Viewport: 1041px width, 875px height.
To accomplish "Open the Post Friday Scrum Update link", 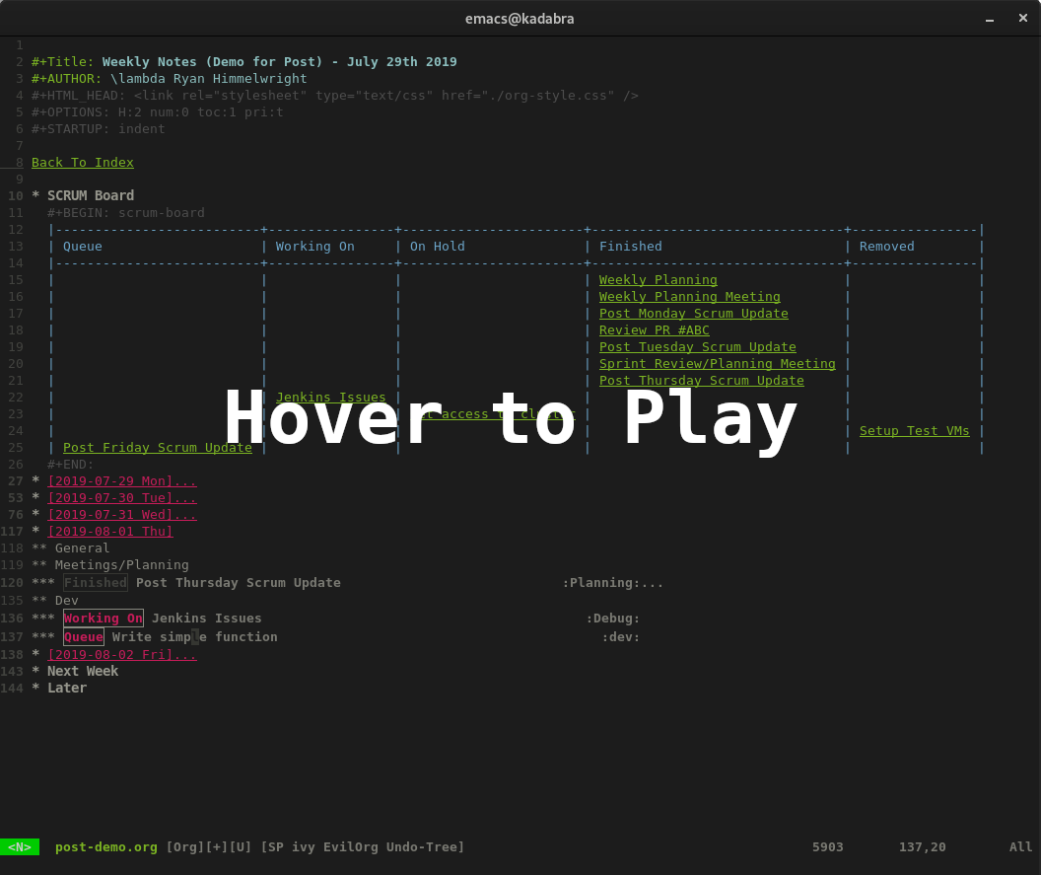I will pos(157,448).
